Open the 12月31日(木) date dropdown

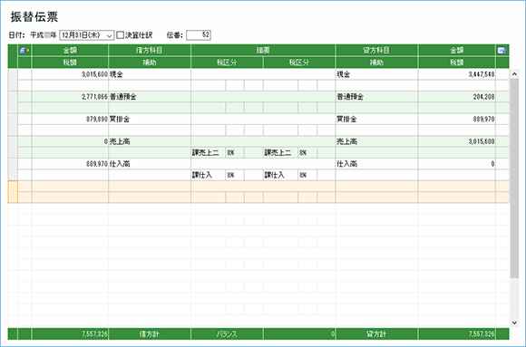(x=86, y=34)
